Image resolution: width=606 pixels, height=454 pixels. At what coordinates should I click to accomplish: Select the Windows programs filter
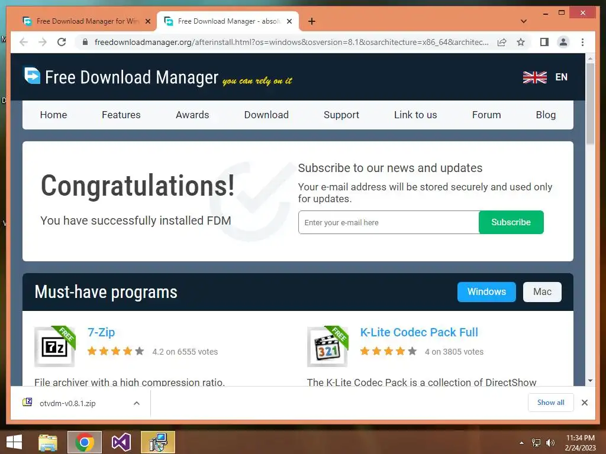[x=486, y=292]
